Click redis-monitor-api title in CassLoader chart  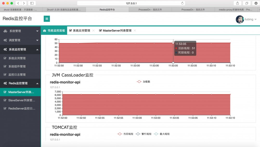click(65, 82)
